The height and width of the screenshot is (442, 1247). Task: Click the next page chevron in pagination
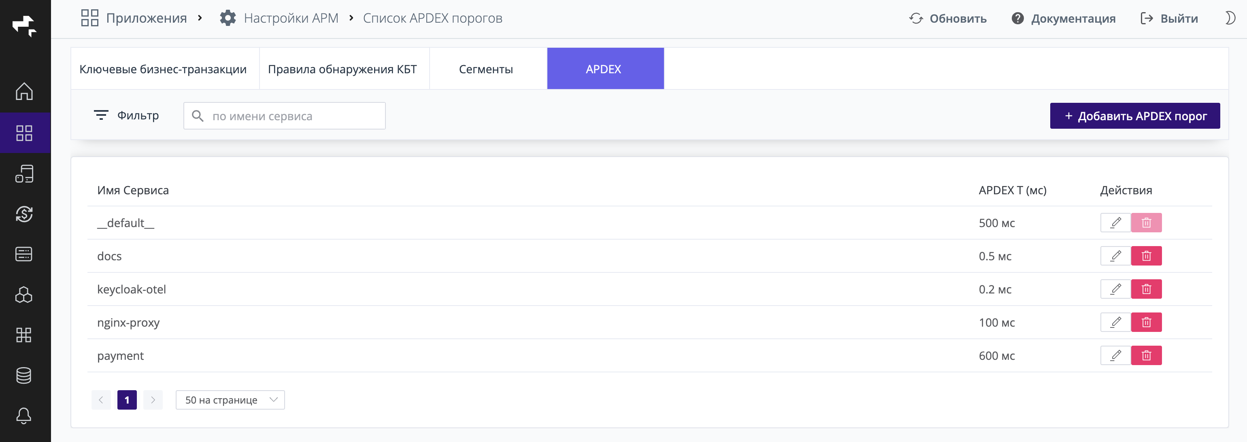click(153, 400)
